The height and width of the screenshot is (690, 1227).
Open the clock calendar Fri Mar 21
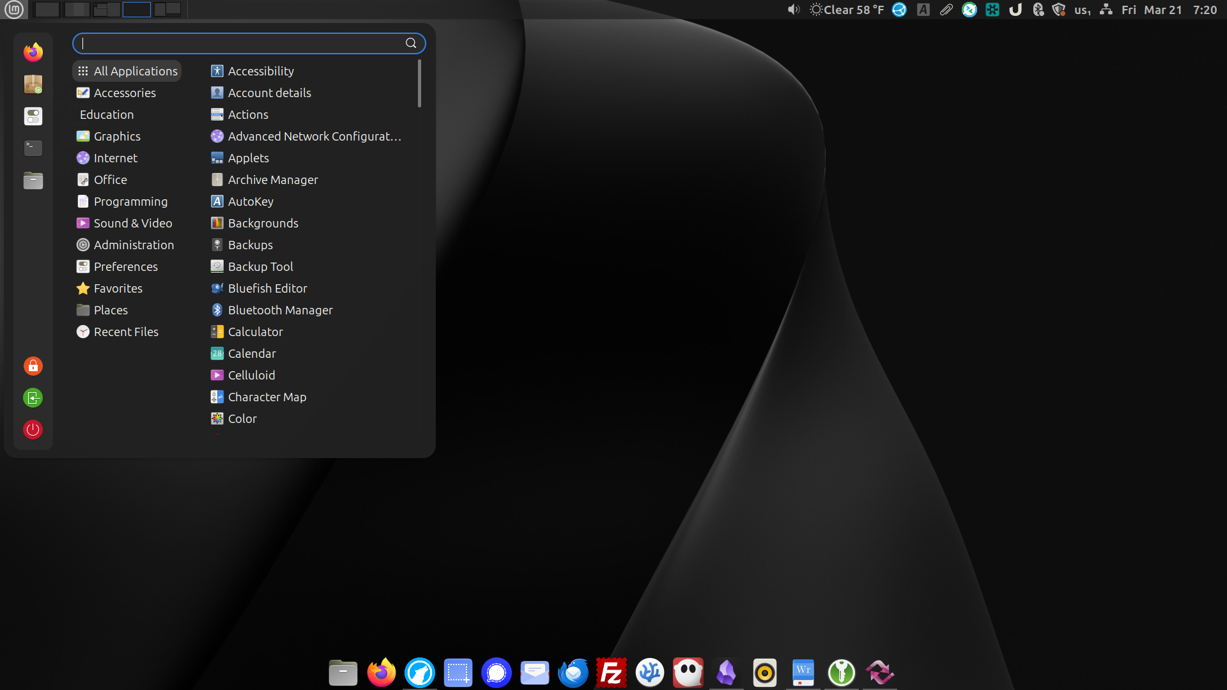(x=1169, y=10)
